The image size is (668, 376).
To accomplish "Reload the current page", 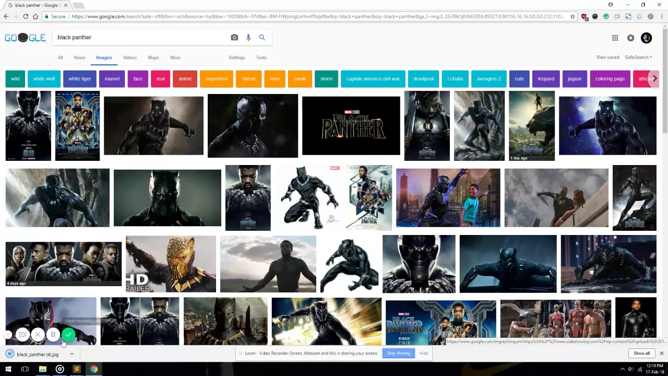I will tap(26, 17).
